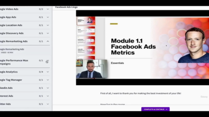Viewport: 209px width, 117px height.
Task: Select the Module 1.1 title slide thumbnail
Action: point(86,21)
